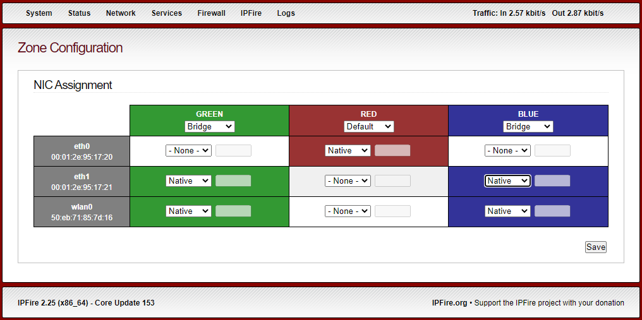Change eth1 RED assignment dropdown
The image size is (642, 320).
click(x=348, y=181)
